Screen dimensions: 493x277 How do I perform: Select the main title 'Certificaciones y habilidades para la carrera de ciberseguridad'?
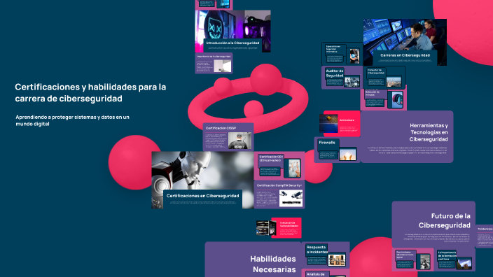(90, 92)
